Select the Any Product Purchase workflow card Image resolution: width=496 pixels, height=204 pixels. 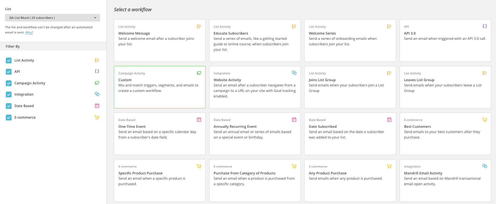pos(350,180)
